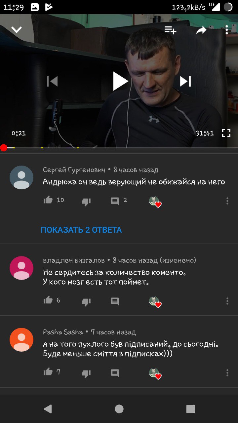The width and height of the screenshot is (238, 423).
Task: Collapse the video player with down chevron
Action: [x=17, y=30]
